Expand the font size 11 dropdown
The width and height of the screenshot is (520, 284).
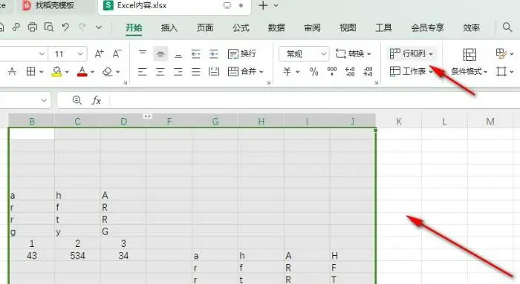(x=80, y=53)
